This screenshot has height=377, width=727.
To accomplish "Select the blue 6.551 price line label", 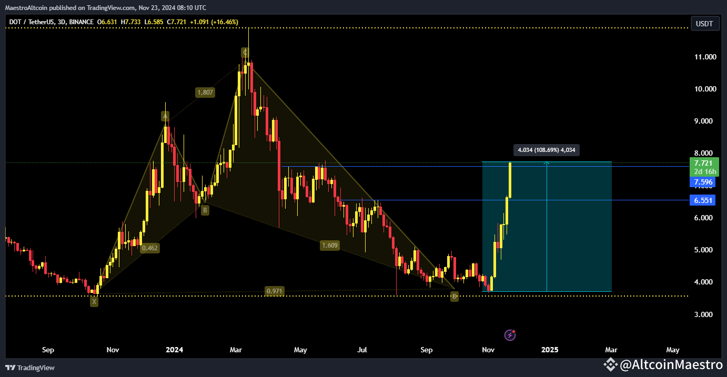I will pyautogui.click(x=703, y=200).
